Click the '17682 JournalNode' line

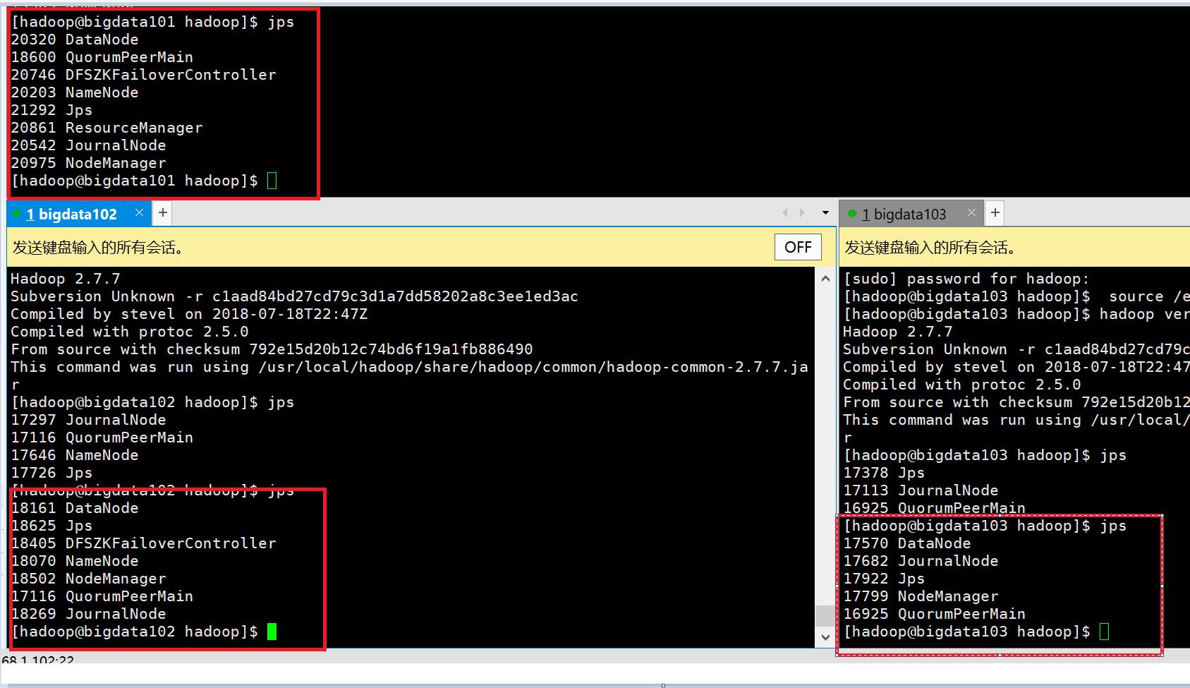(921, 561)
